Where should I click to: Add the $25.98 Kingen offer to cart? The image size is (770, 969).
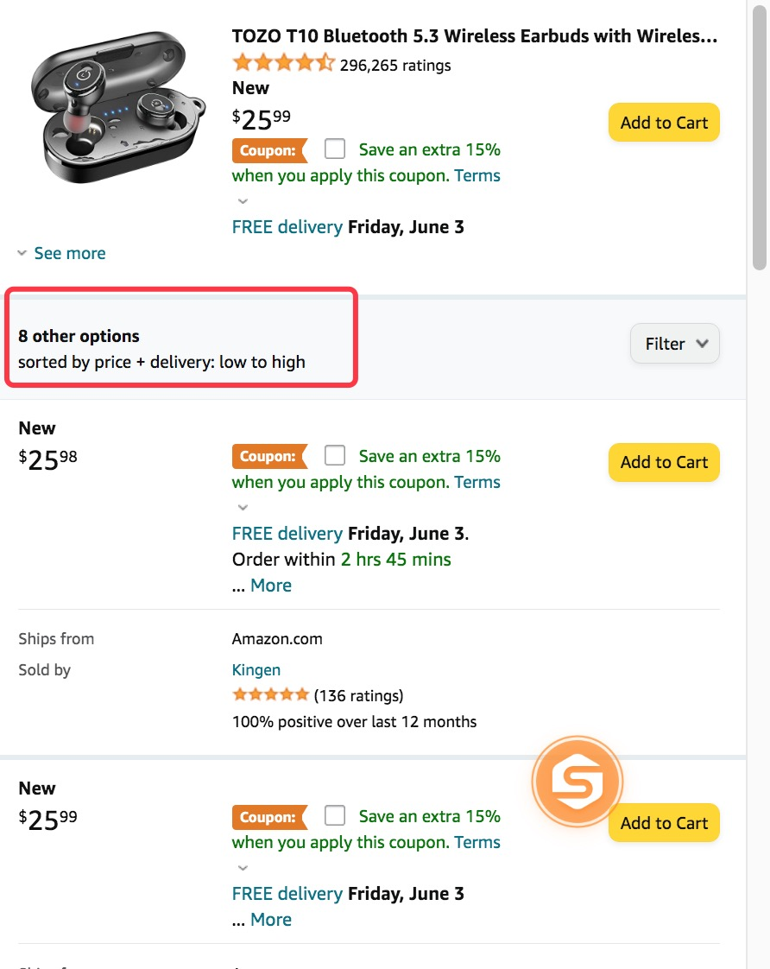[663, 462]
